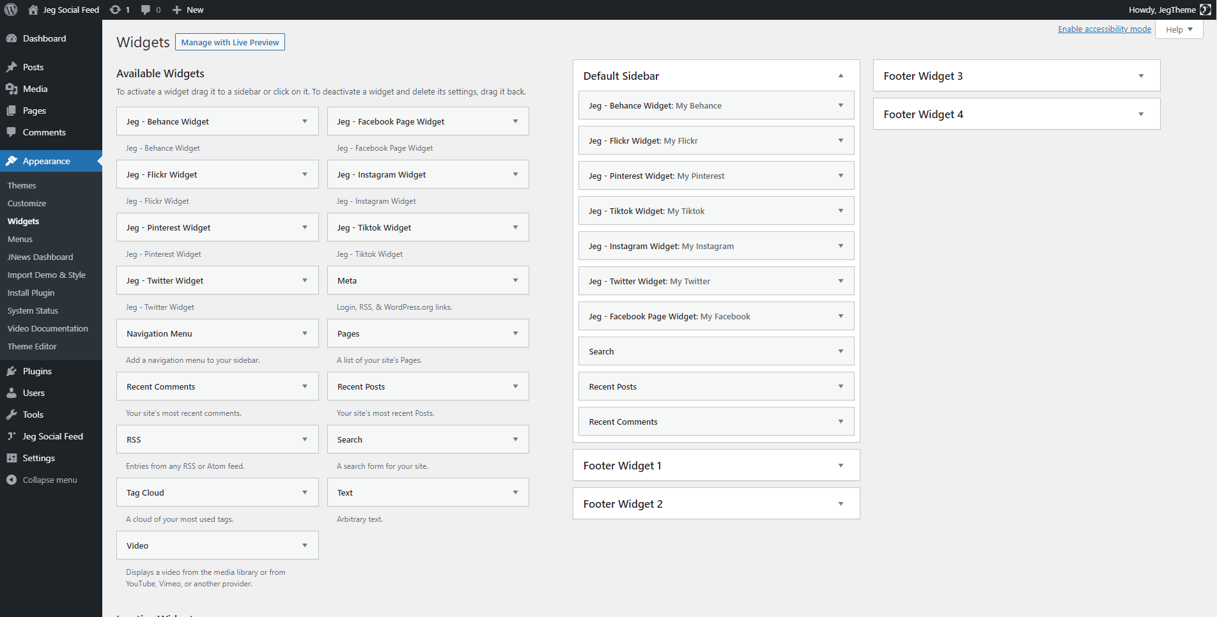Screen dimensions: 1217x617
Task: Expand the Footer Widget 1 area
Action: [x=841, y=466]
